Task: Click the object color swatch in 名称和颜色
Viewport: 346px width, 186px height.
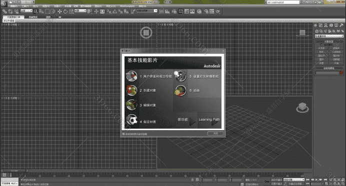Action: (341, 73)
